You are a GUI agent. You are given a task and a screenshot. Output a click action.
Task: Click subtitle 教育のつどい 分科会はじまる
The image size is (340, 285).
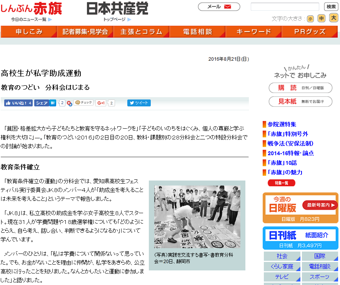click(x=45, y=87)
